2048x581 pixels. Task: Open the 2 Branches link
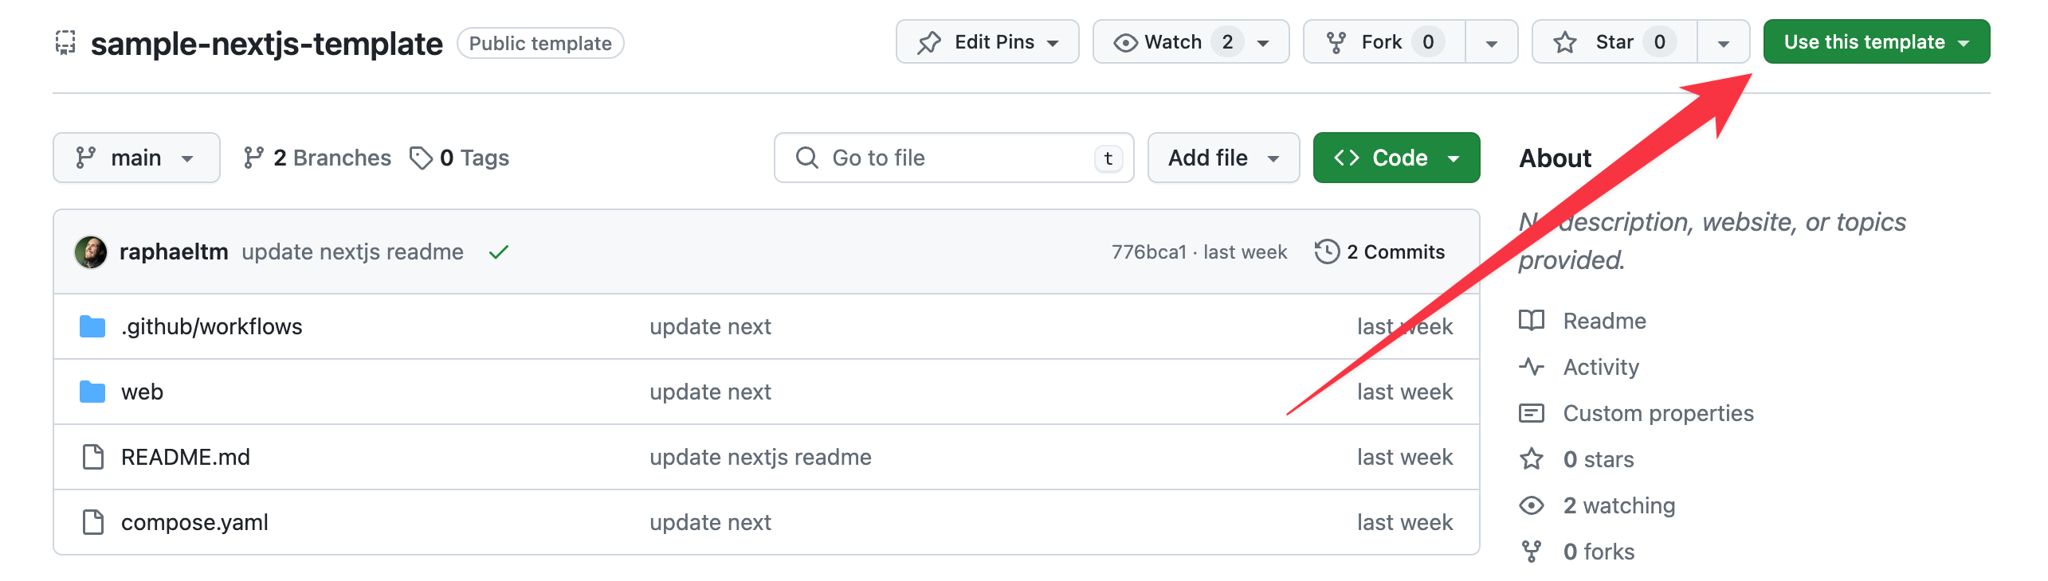coord(317,158)
